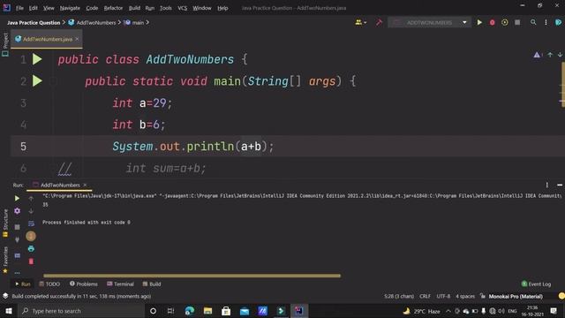
Task: Hide the Run tool window
Action: pos(559,185)
